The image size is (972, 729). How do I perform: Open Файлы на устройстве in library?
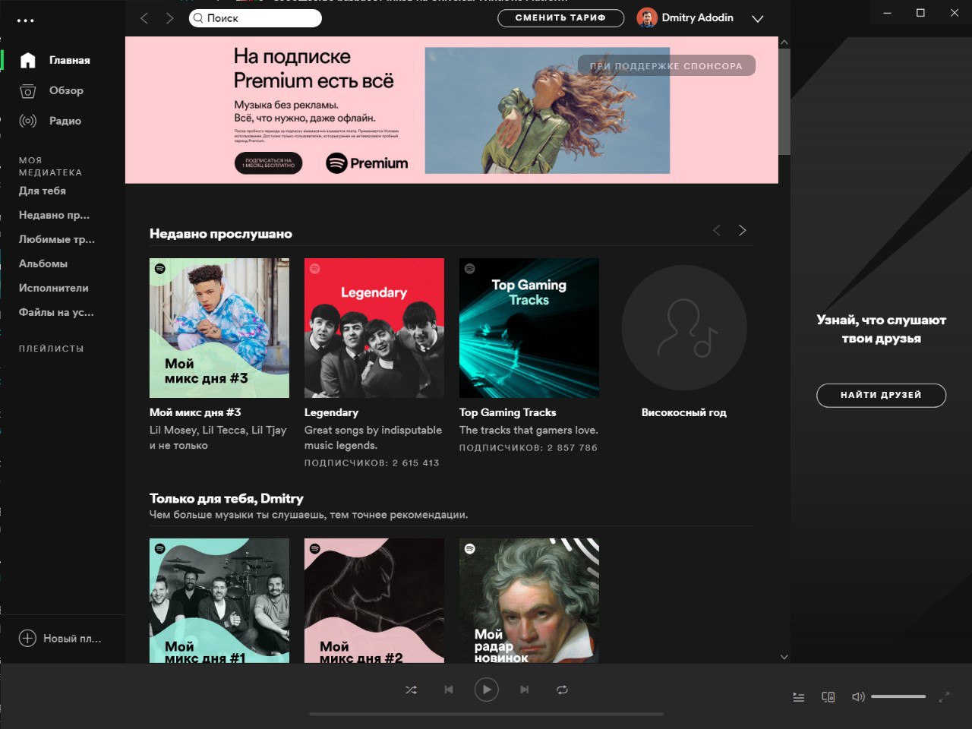56,312
